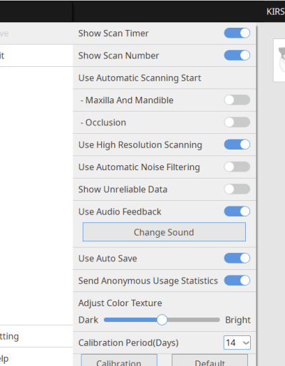
Task: Enable Occlusion automatic scanning start
Action: pyautogui.click(x=237, y=122)
